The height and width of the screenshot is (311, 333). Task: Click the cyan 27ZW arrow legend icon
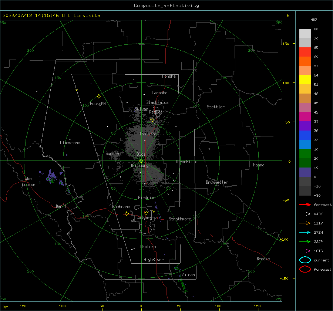[x=305, y=233]
